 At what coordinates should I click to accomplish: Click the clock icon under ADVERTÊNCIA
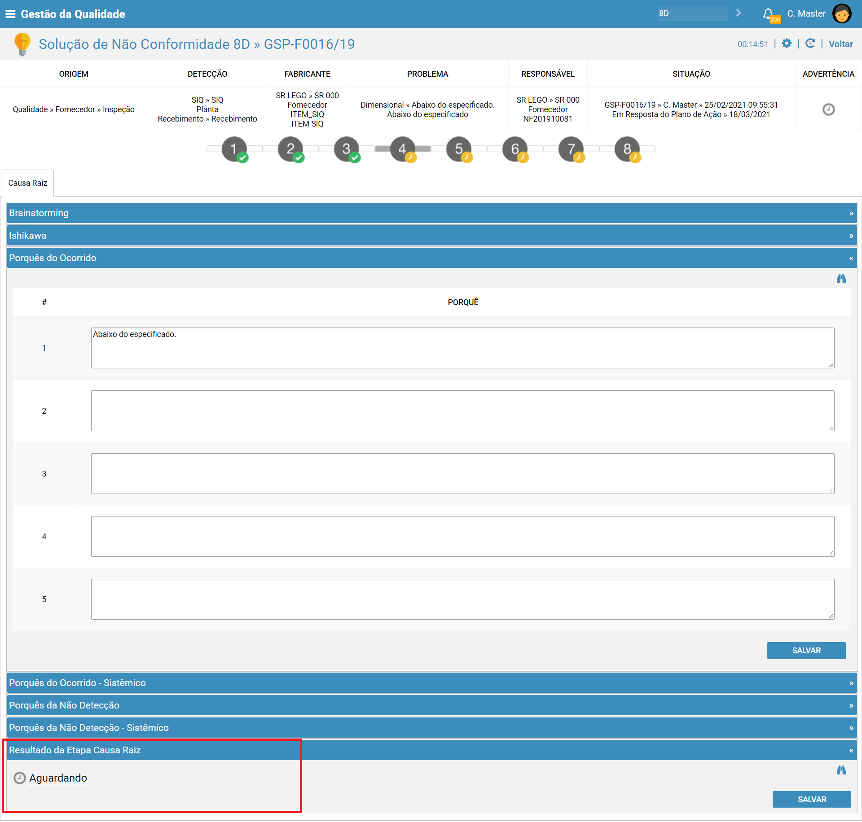pyautogui.click(x=828, y=109)
